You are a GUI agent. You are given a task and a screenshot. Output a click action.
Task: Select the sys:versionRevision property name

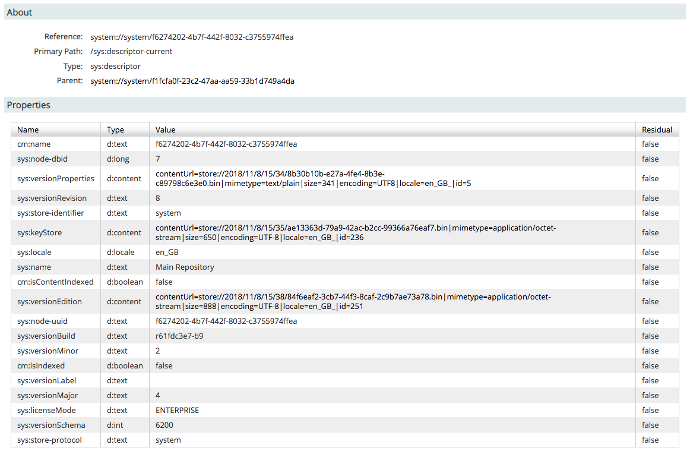point(52,198)
